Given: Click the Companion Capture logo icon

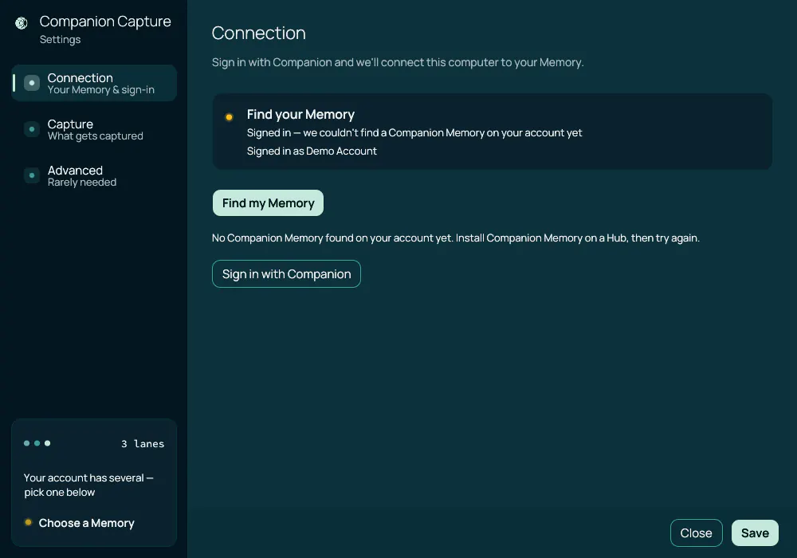Looking at the screenshot, I should coord(21,23).
